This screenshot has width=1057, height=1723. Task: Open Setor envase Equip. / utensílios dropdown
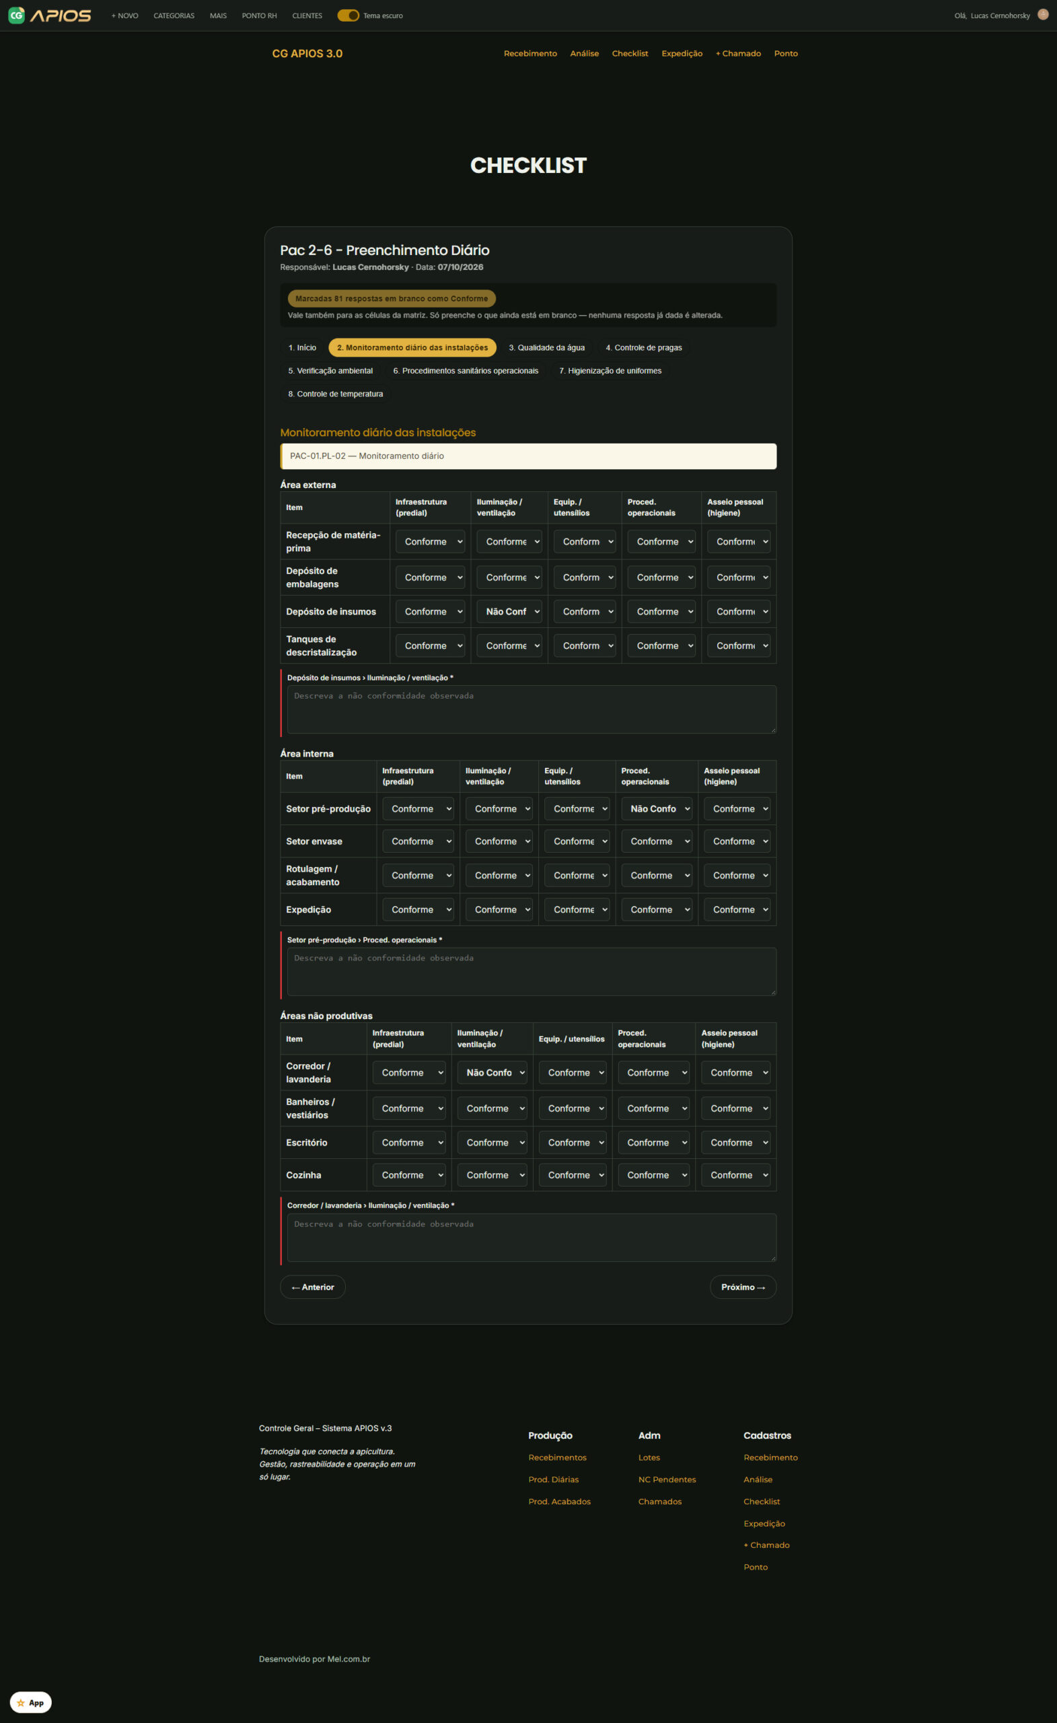click(577, 841)
